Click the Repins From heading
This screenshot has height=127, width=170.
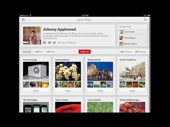tap(125, 27)
